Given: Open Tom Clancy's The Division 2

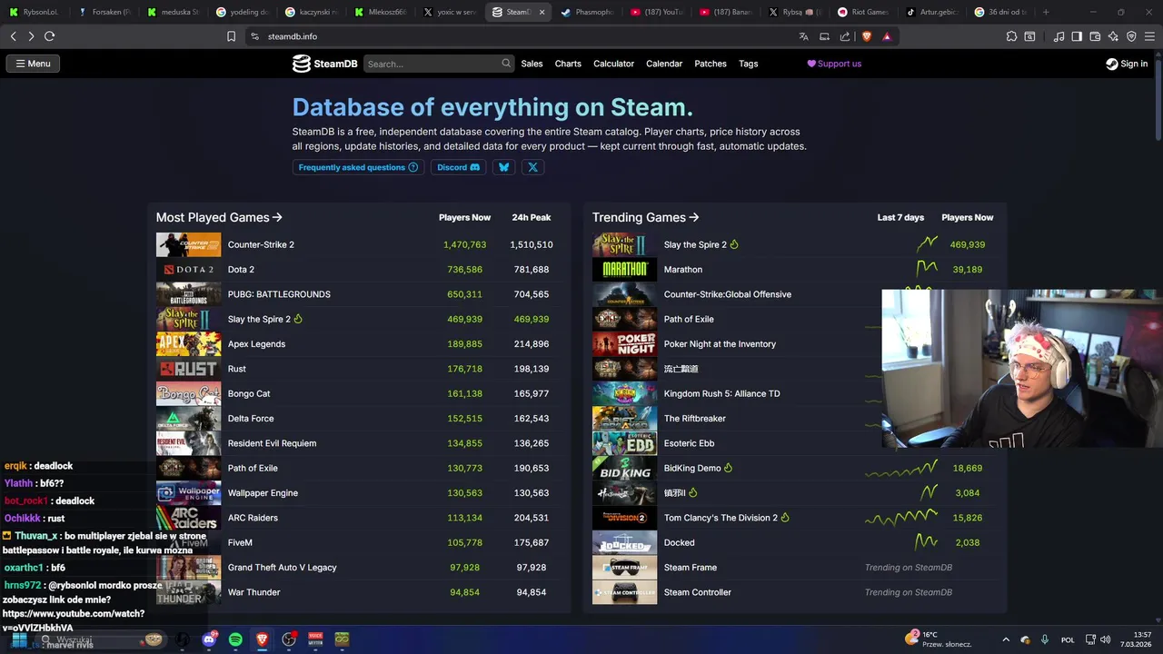Looking at the screenshot, I should 721,518.
